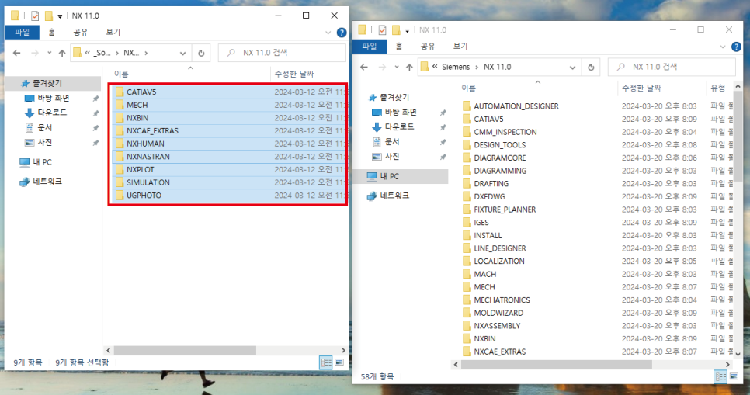Open the 파일 tab in right Siemens window
The height and width of the screenshot is (395, 750).
click(x=370, y=47)
